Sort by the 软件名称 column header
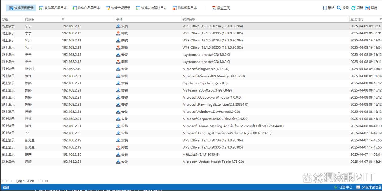This screenshot has height=191, width=382. click(265, 19)
